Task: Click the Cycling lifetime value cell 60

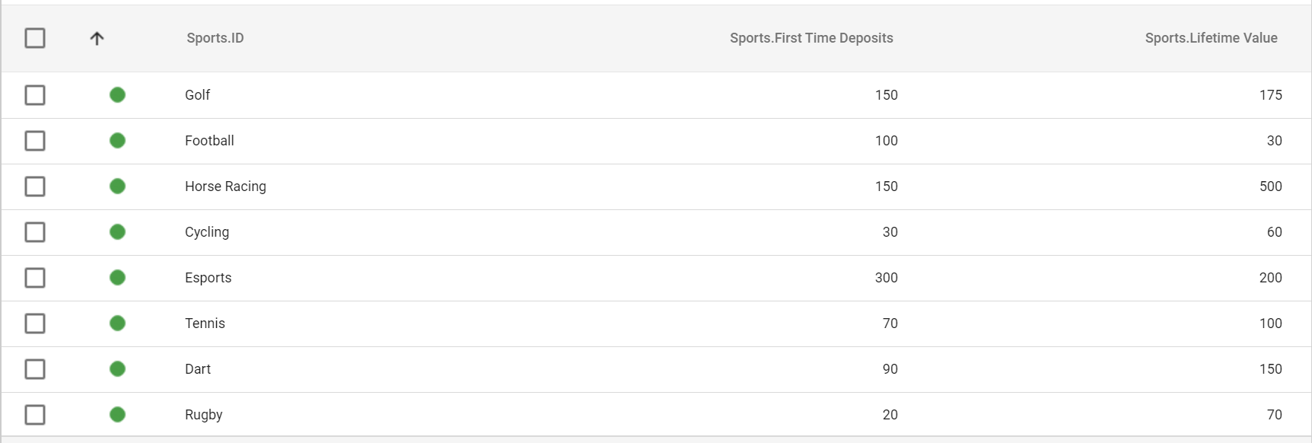Action: tap(1274, 232)
